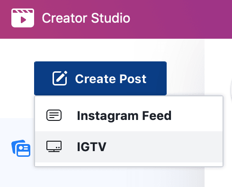Open the blue content cards sidebar icon
The image size is (232, 187).
click(x=21, y=148)
